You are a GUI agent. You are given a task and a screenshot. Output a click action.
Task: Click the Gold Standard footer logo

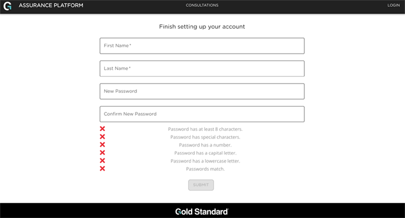(202, 212)
